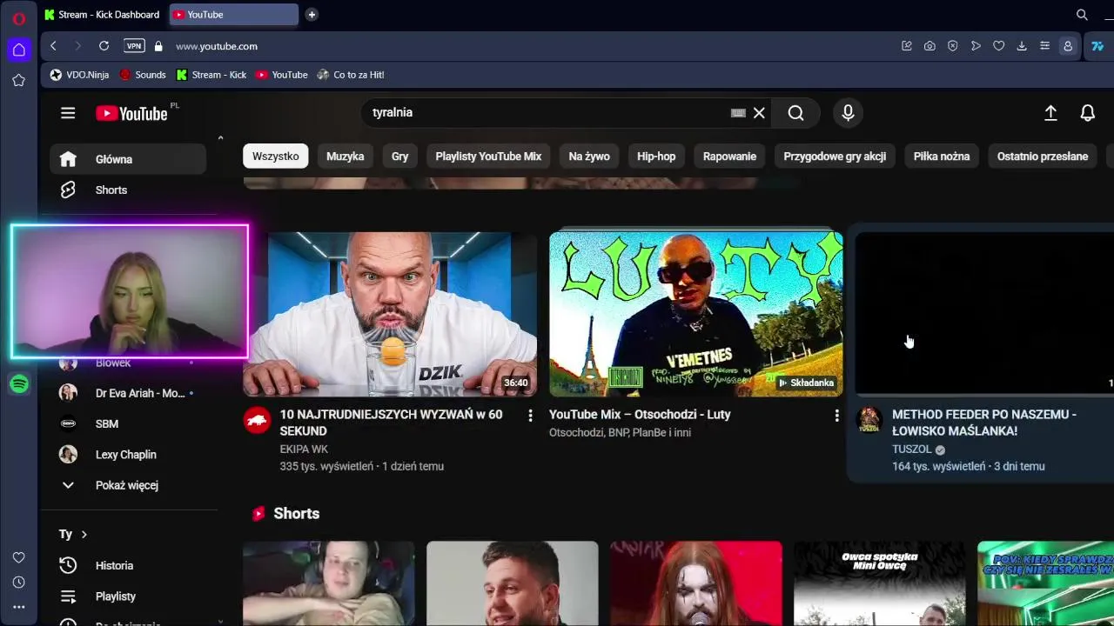1114x626 pixels.
Task: Click the YouTube upload create icon
Action: click(1050, 113)
